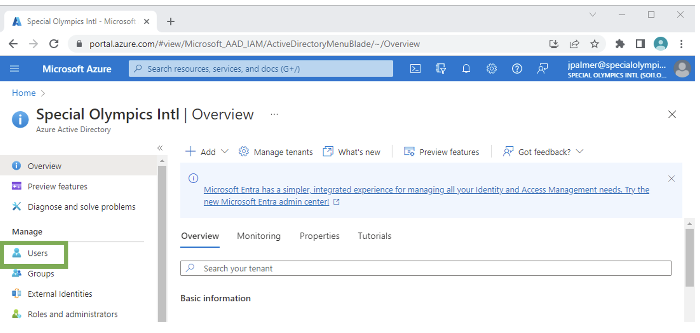Close the Overview blade
This screenshot has height=333, width=700.
coord(672,115)
